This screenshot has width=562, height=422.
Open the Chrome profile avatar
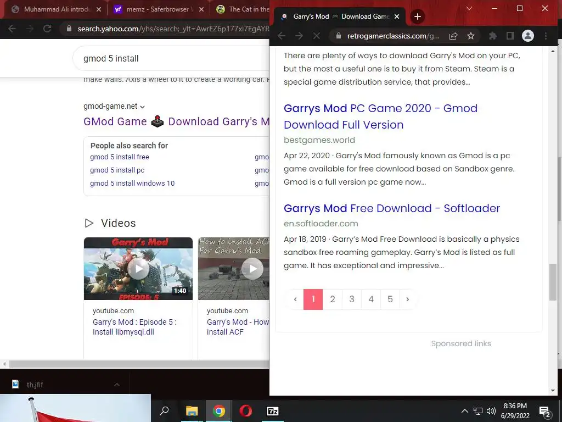(x=527, y=36)
